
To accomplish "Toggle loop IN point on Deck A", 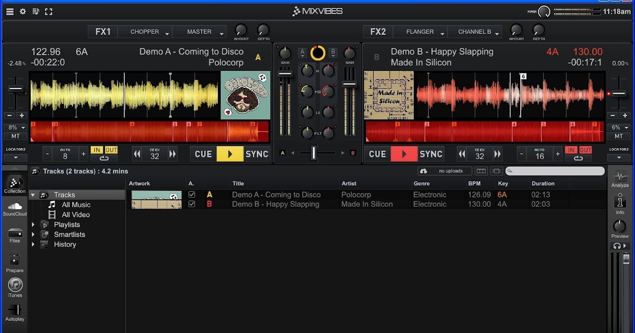I will pyautogui.click(x=97, y=150).
